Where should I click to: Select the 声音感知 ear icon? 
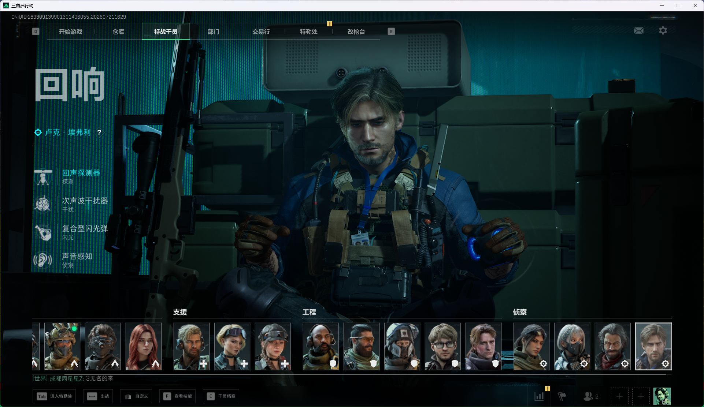[43, 260]
